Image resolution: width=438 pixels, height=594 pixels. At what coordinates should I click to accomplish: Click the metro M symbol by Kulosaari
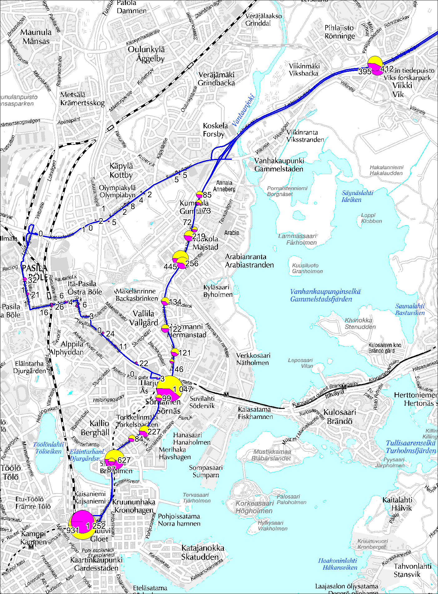[x=344, y=387]
